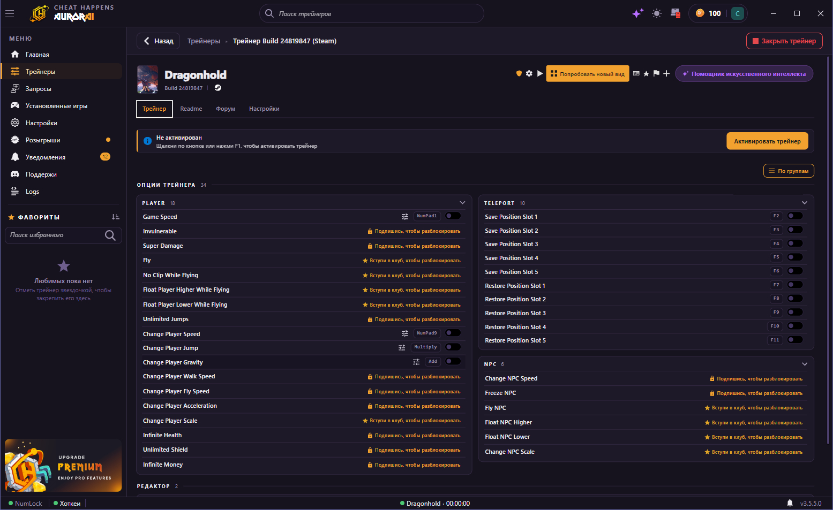Enable the Change Player Jump switch
The image size is (833, 510).
pos(453,347)
